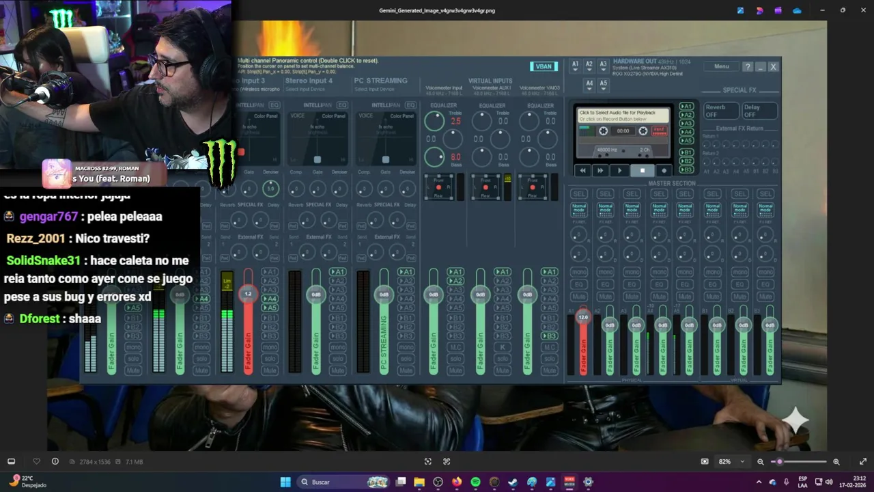Click the M.C button on the Voicemeeter Input strip

coord(455,347)
